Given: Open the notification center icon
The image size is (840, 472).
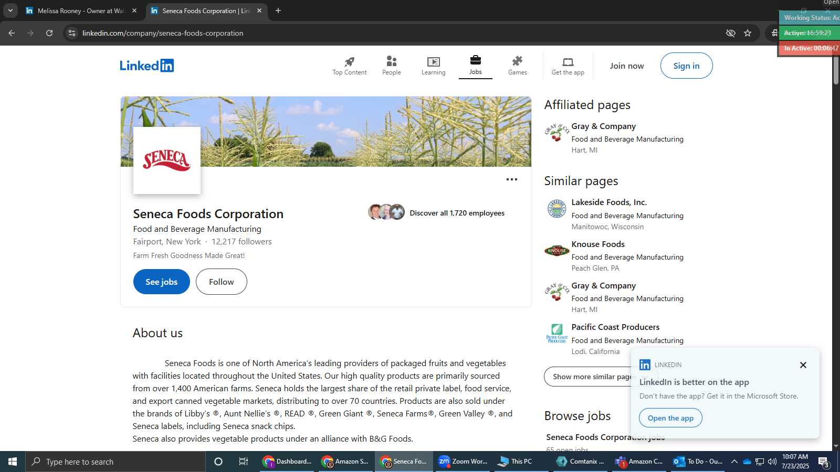Looking at the screenshot, I should (x=824, y=462).
